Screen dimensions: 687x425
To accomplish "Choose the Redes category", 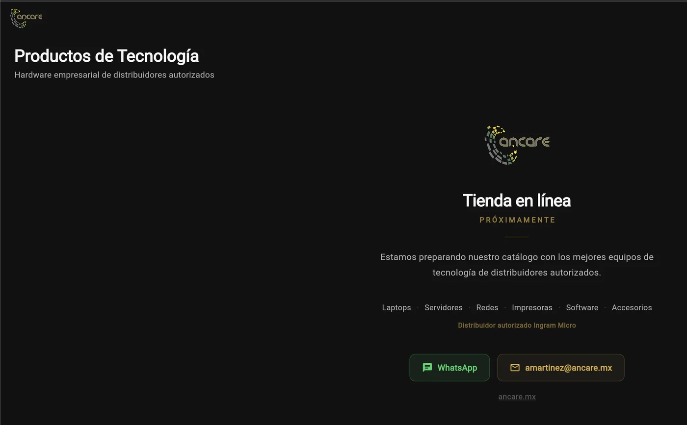I will pos(487,307).
